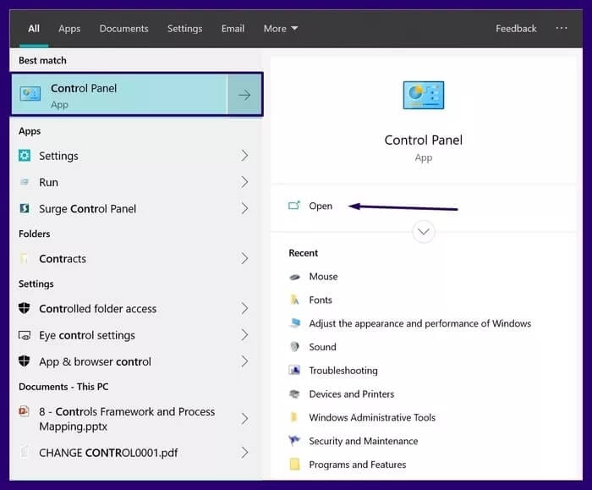Click the Windows Administrative Tools folder icon

click(293, 417)
